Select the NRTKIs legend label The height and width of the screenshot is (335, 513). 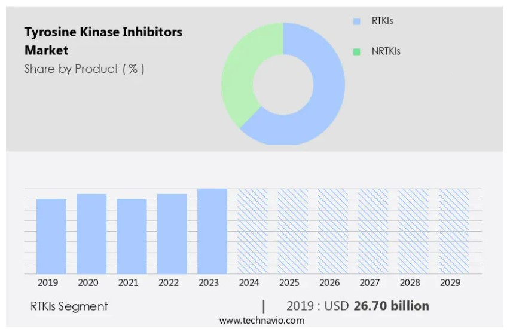[386, 52]
